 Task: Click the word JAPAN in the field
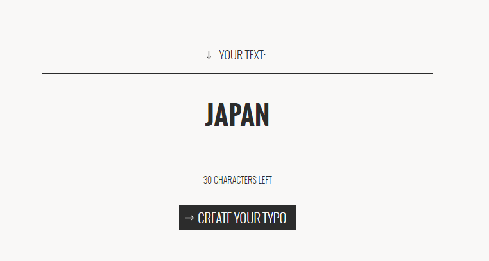coord(237,116)
